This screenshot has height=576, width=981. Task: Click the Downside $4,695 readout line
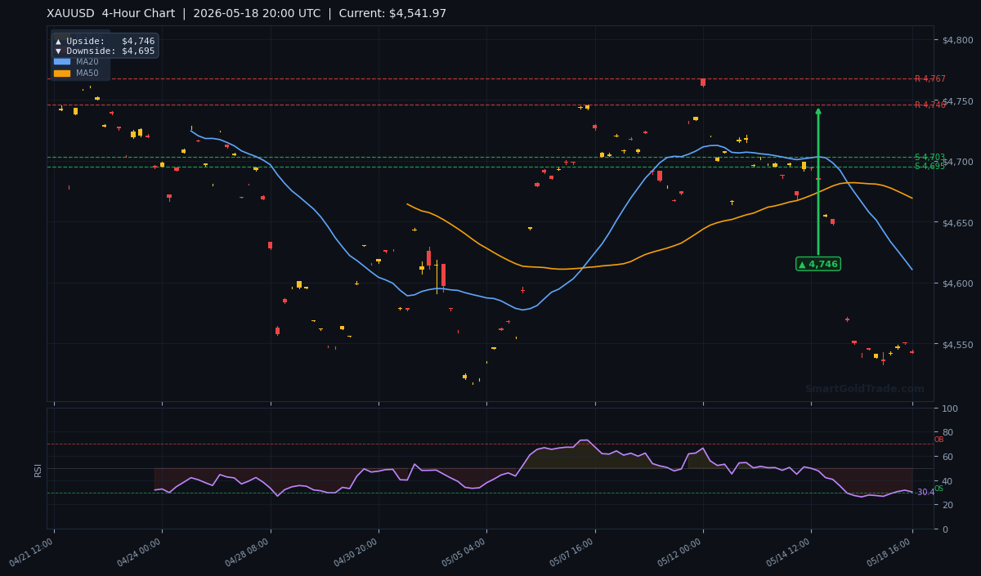click(105, 51)
